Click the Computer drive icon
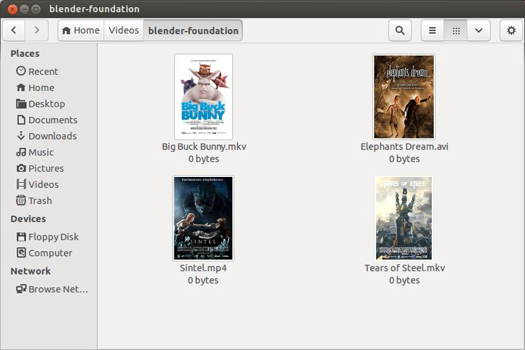 [x=21, y=252]
